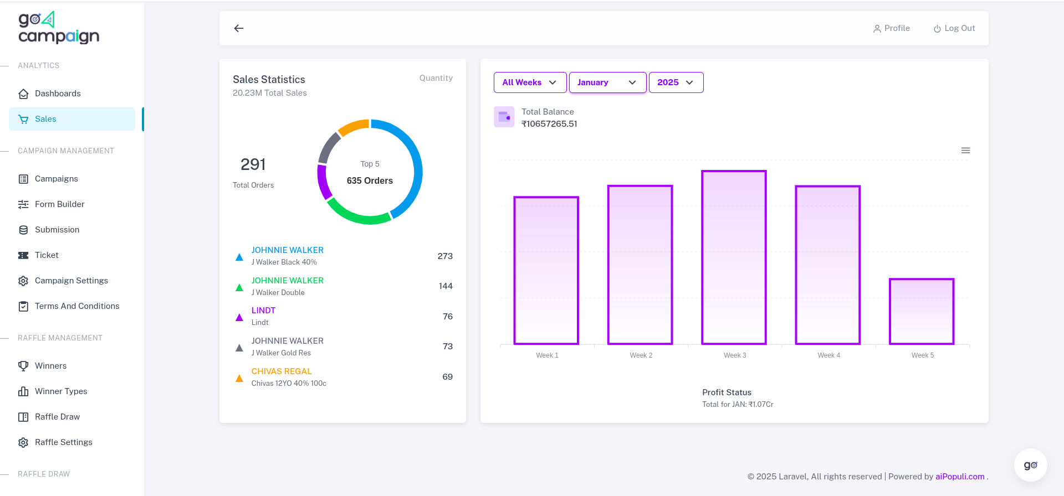Click the Winners trophy icon
This screenshot has width=1064, height=496.
23,366
